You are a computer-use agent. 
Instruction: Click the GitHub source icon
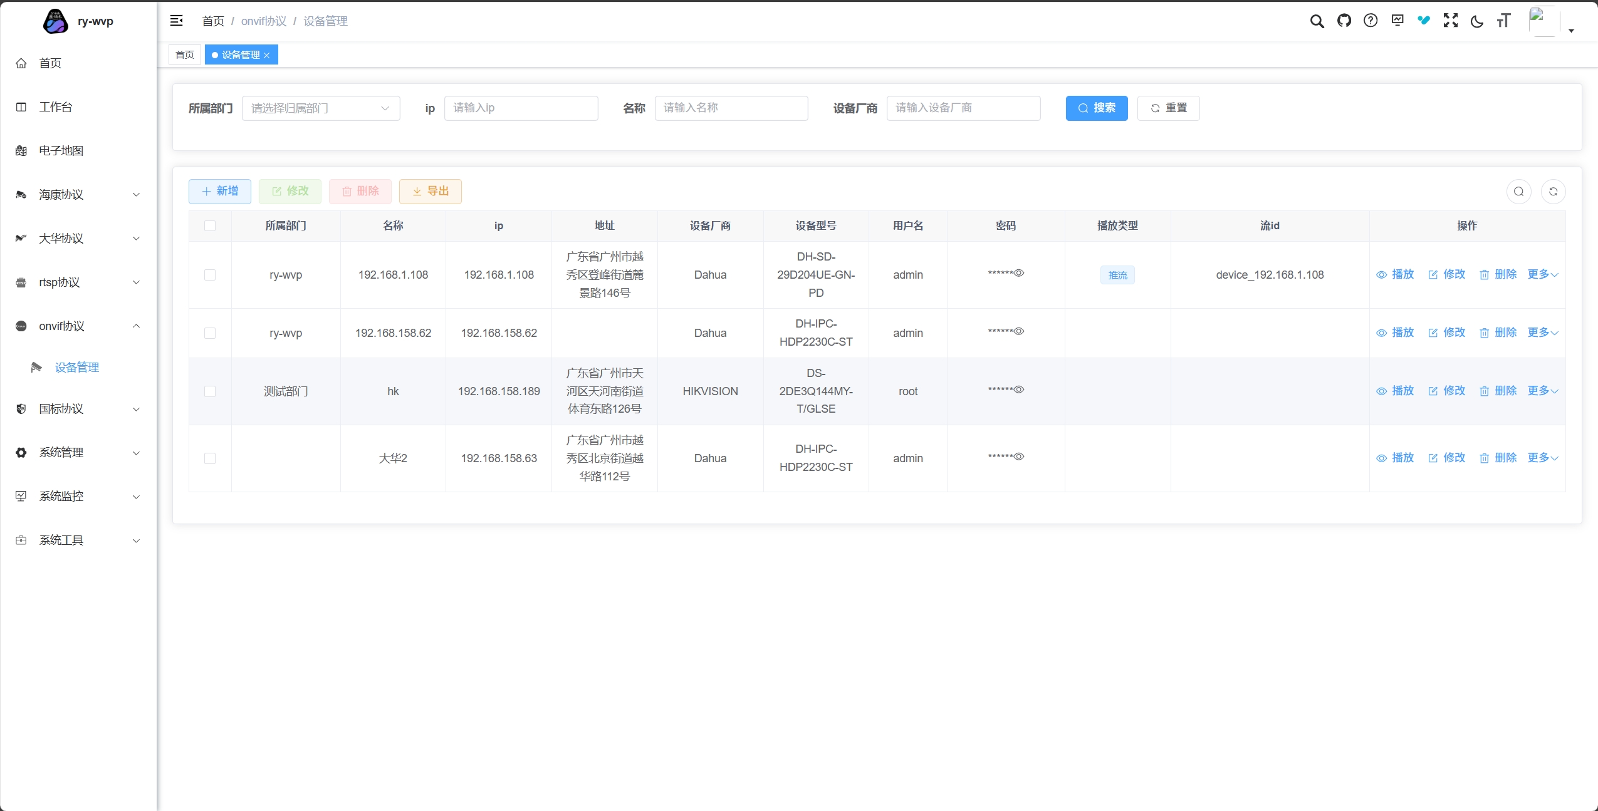[x=1344, y=21]
